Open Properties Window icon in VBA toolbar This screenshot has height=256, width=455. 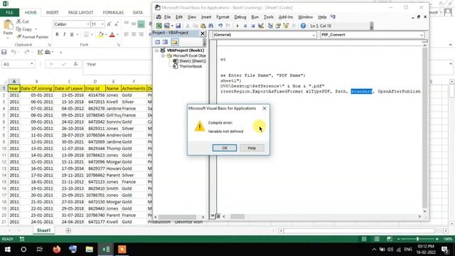278,26
